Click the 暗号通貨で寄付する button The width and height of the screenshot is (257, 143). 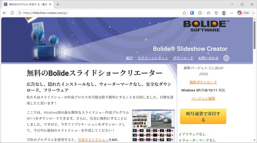pos(203,116)
